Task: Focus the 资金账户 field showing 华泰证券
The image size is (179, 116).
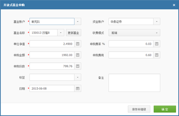Action: [x=131, y=21]
